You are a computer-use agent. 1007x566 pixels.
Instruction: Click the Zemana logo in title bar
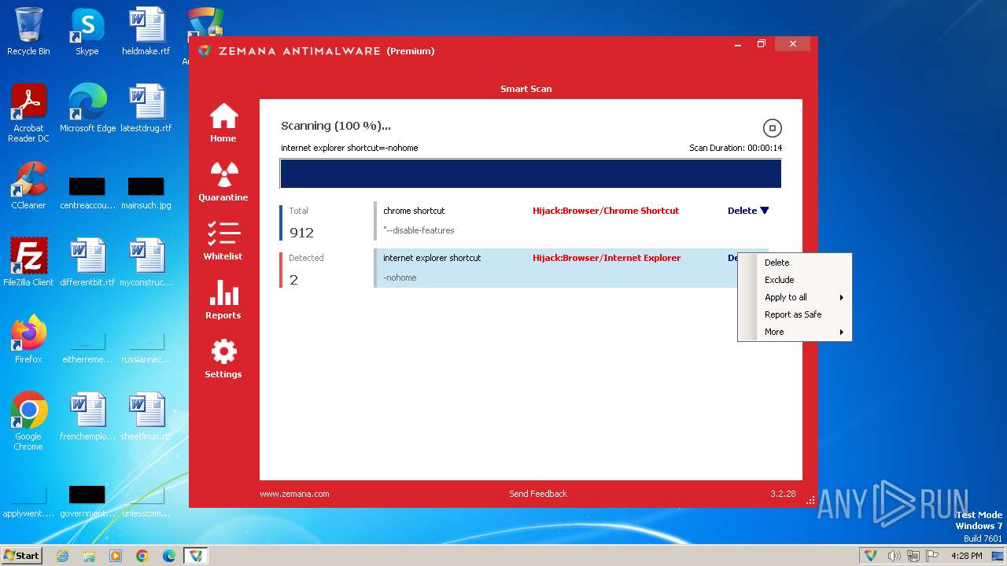click(x=205, y=51)
